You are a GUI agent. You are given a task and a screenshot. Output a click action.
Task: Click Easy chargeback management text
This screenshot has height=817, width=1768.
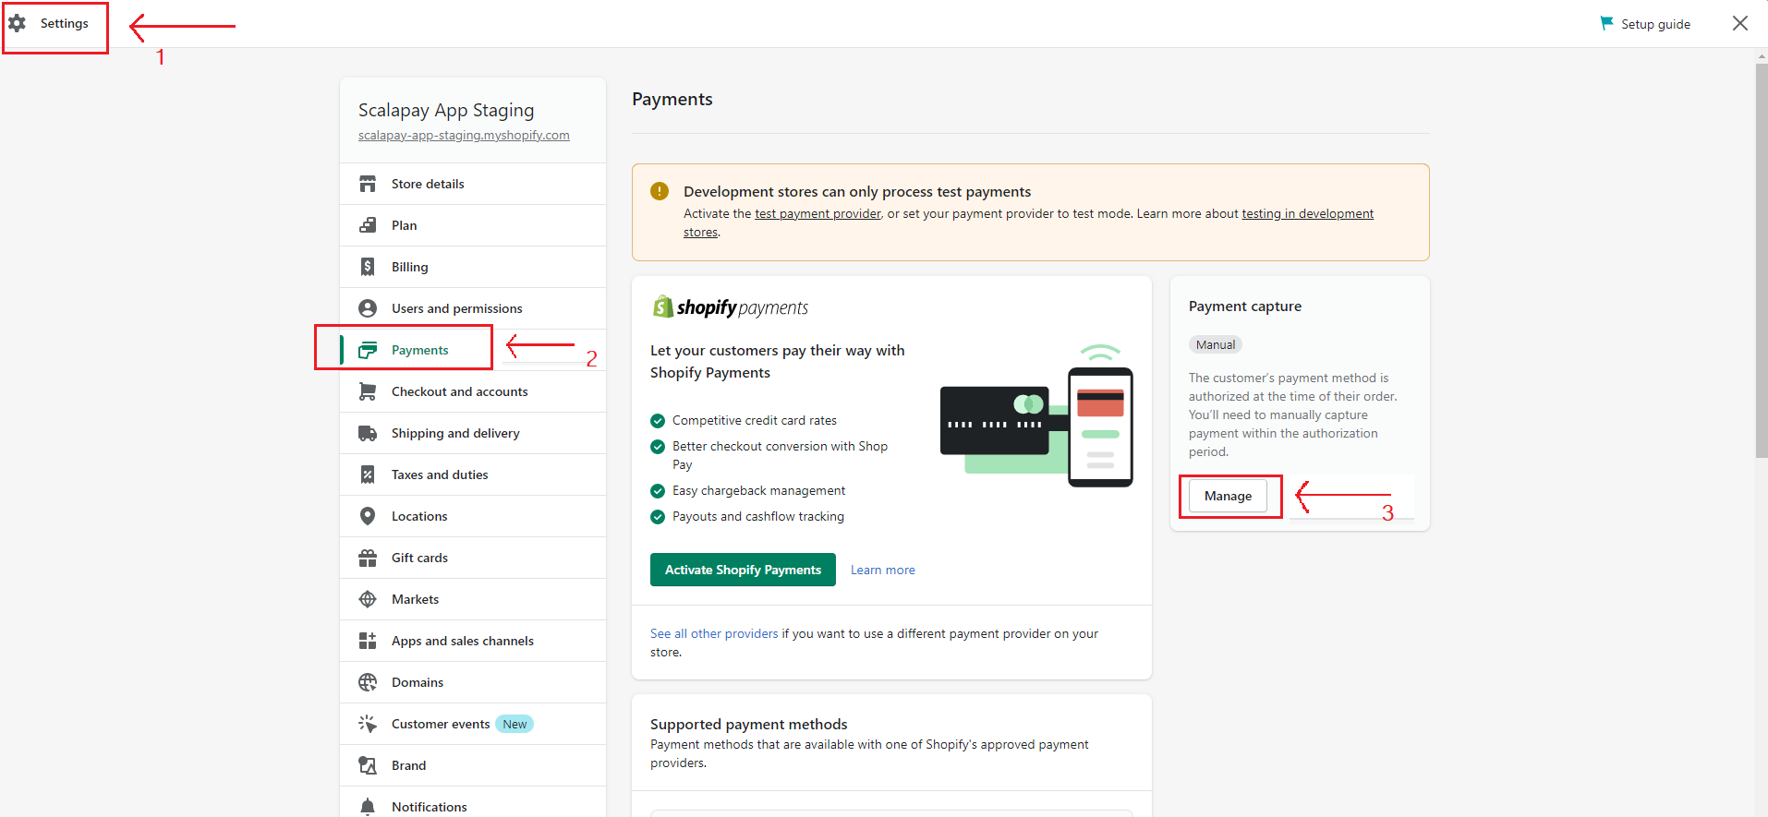758,490
